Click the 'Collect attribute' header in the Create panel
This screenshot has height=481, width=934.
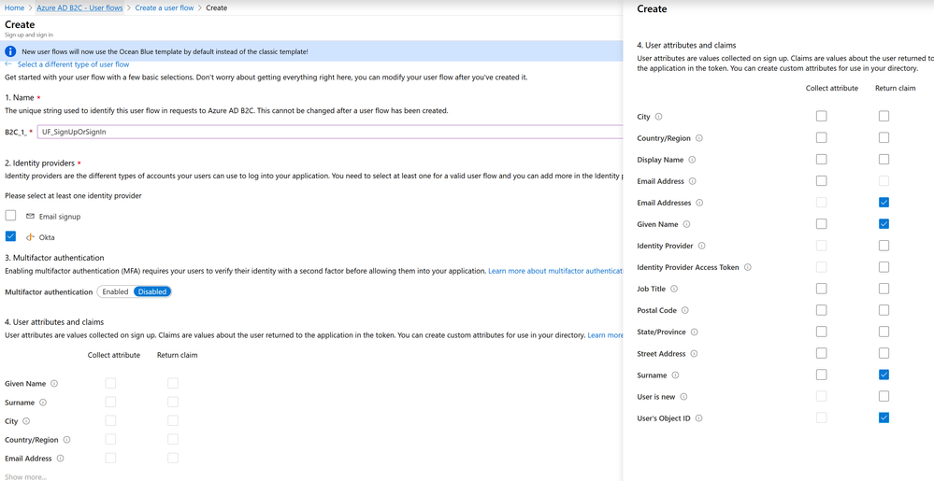(x=831, y=88)
